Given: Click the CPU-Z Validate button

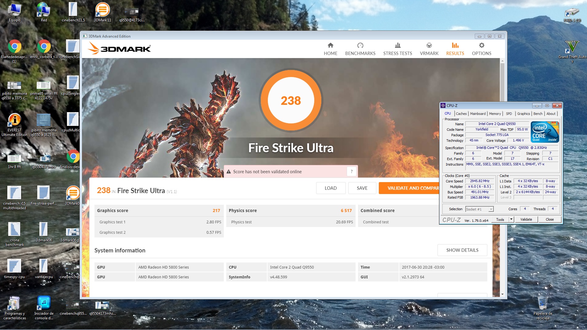Looking at the screenshot, I should (x=526, y=219).
